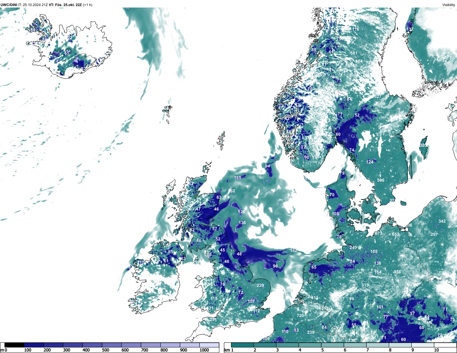
Task: Click the '240' value in northern Germany
Action: pos(353,248)
